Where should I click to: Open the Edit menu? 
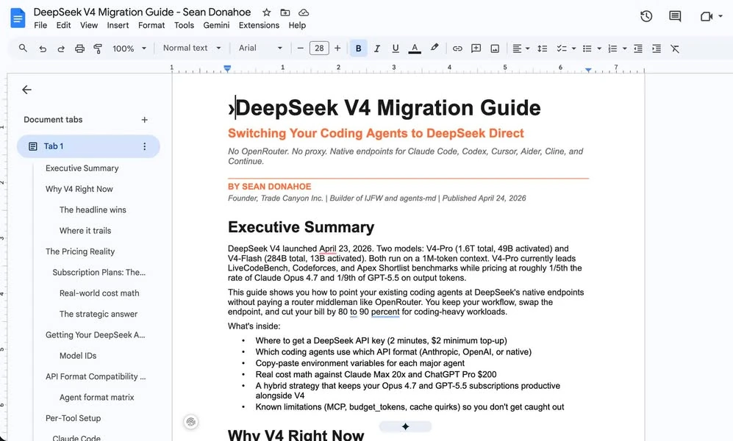click(x=63, y=25)
